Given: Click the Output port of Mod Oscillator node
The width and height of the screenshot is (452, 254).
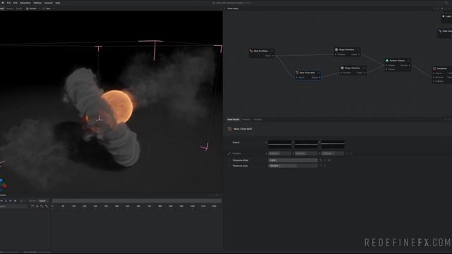Looking at the screenshot, I should click(273, 56).
